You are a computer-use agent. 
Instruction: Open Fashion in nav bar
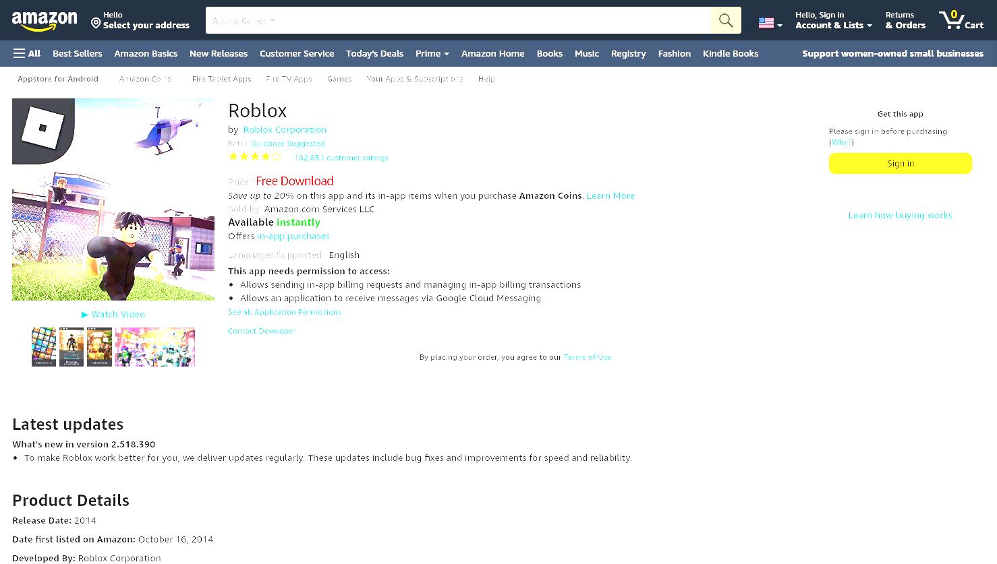675,53
